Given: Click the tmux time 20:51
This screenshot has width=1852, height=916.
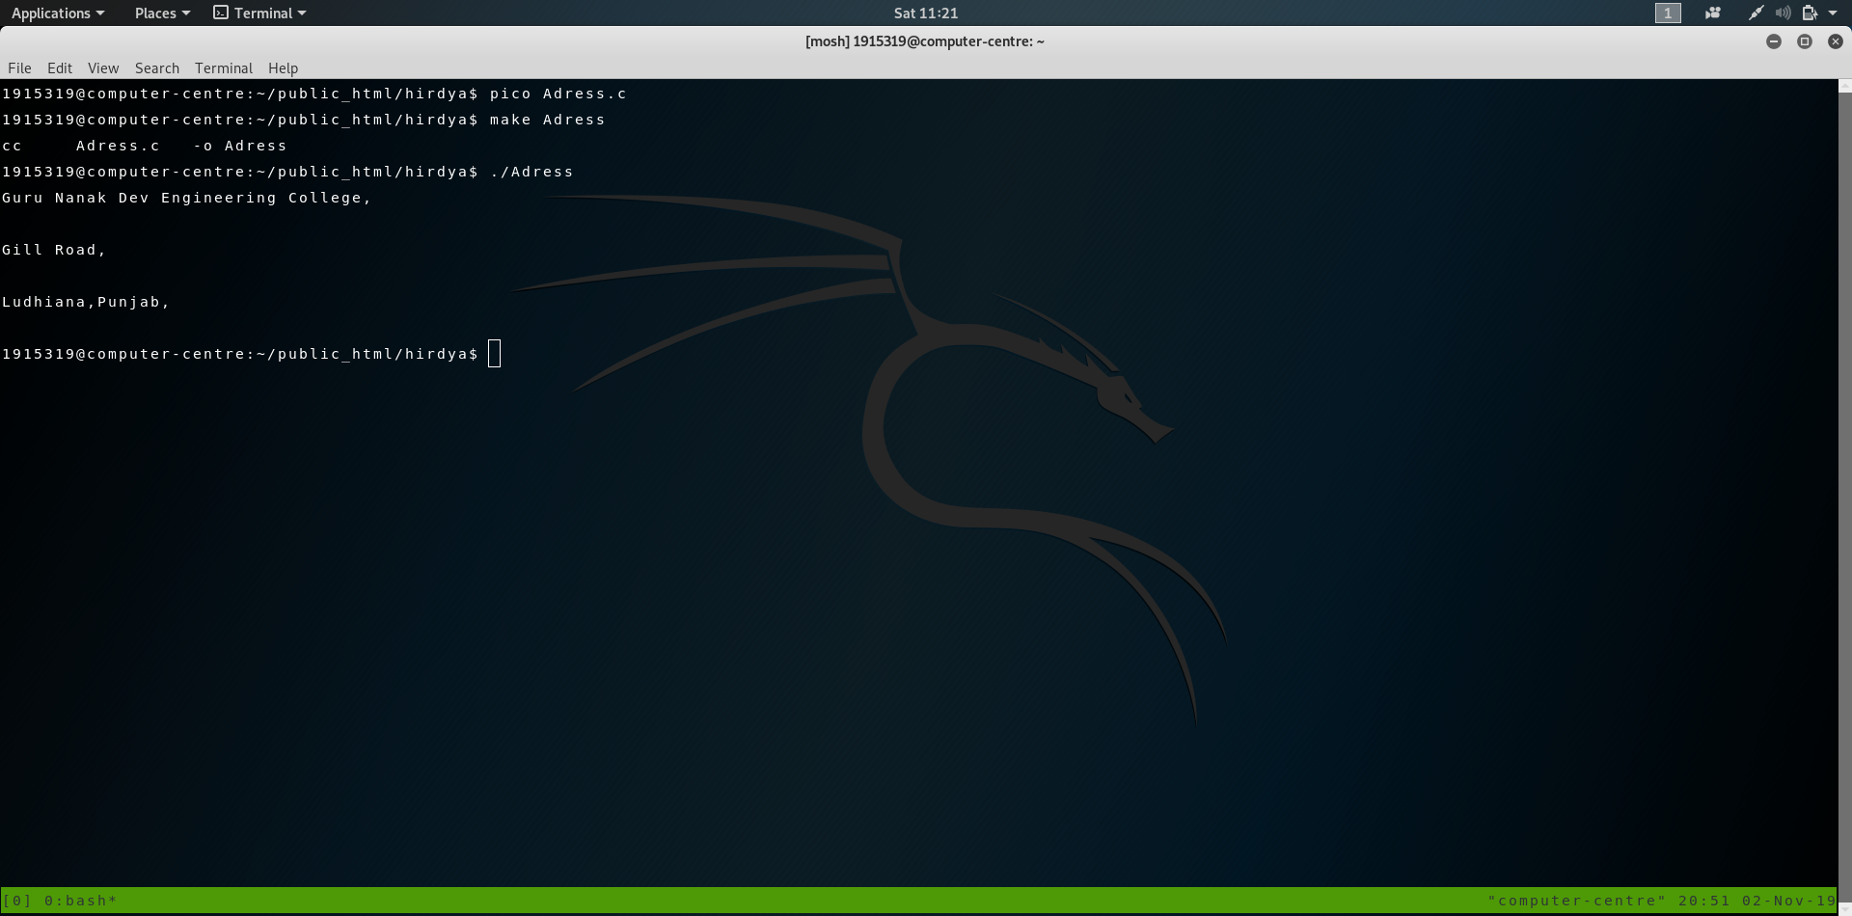Looking at the screenshot, I should point(1704,901).
